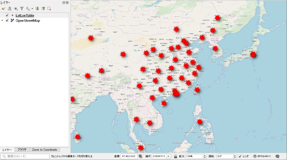Click the Collapse All layers icon

pyautogui.click(x=43, y=9)
